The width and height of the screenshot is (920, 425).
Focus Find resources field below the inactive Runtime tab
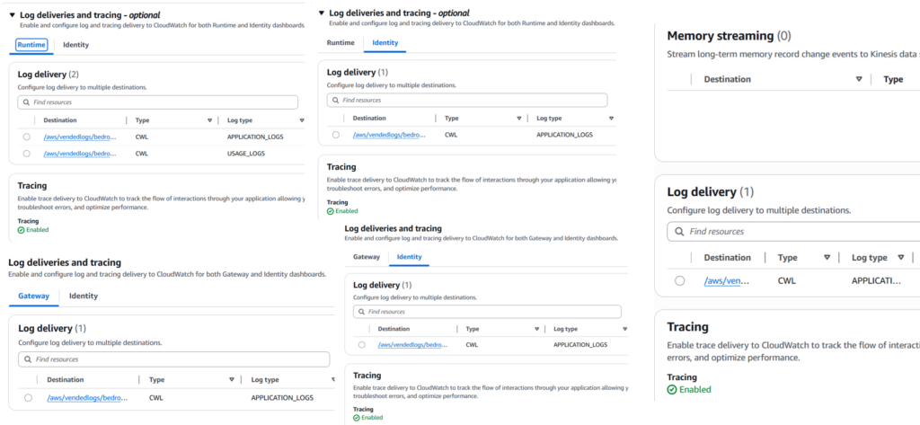[x=467, y=100]
